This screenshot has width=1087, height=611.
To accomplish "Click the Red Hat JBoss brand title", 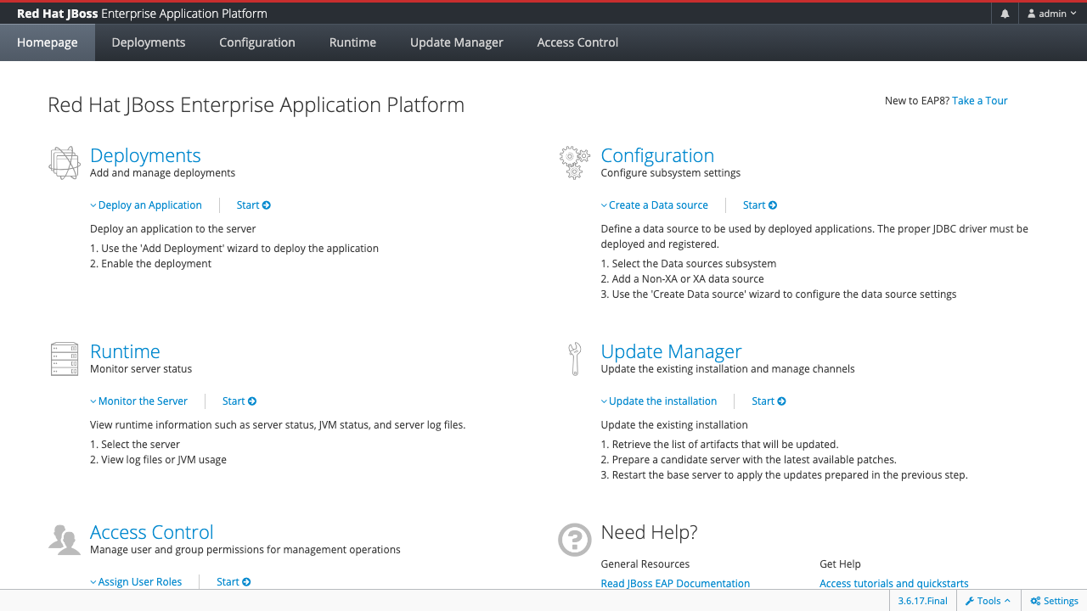I will pyautogui.click(x=142, y=14).
